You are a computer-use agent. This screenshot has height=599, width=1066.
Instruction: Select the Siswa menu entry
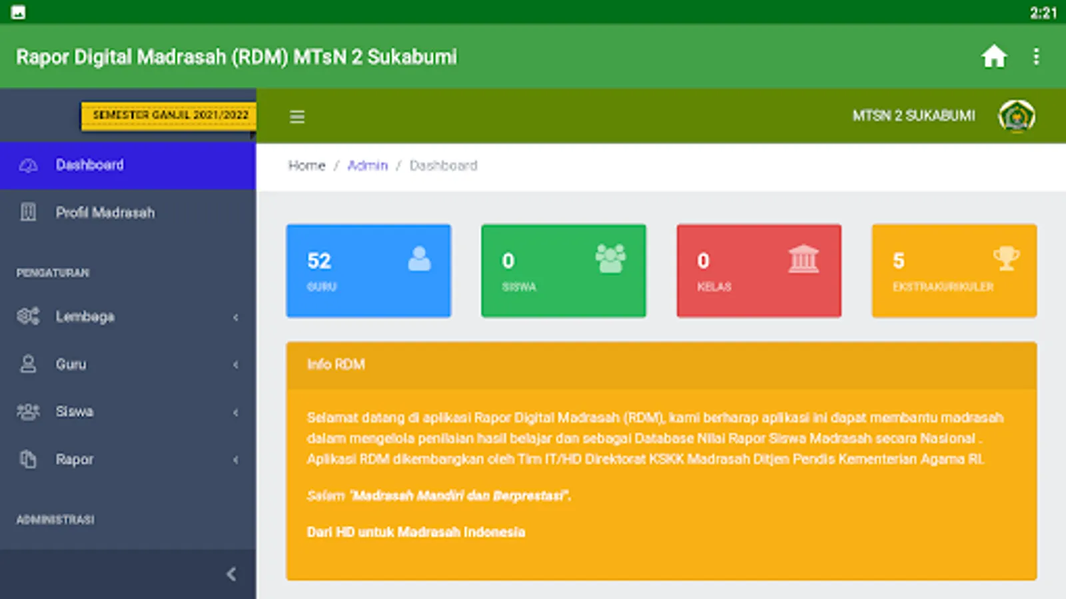point(128,411)
